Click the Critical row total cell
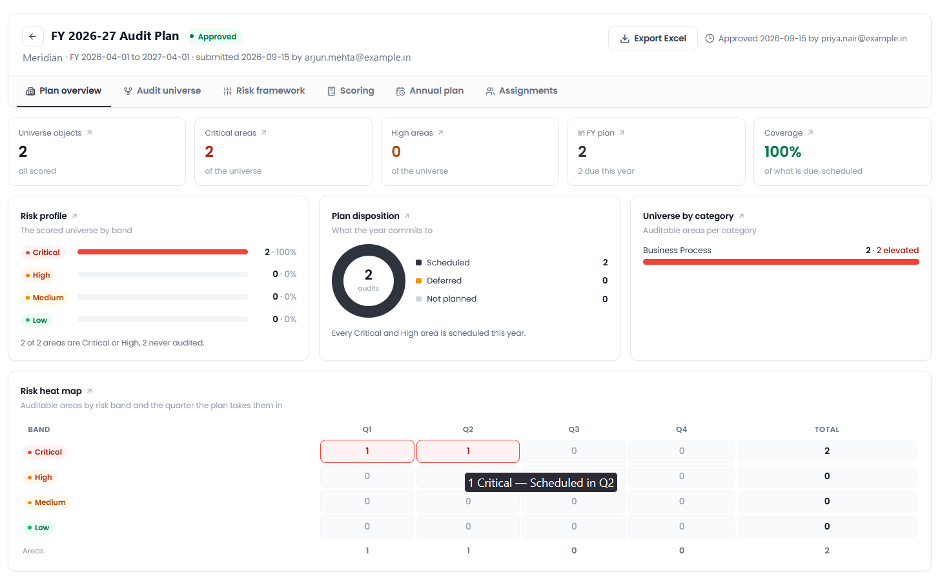This screenshot has width=940, height=576. click(827, 451)
